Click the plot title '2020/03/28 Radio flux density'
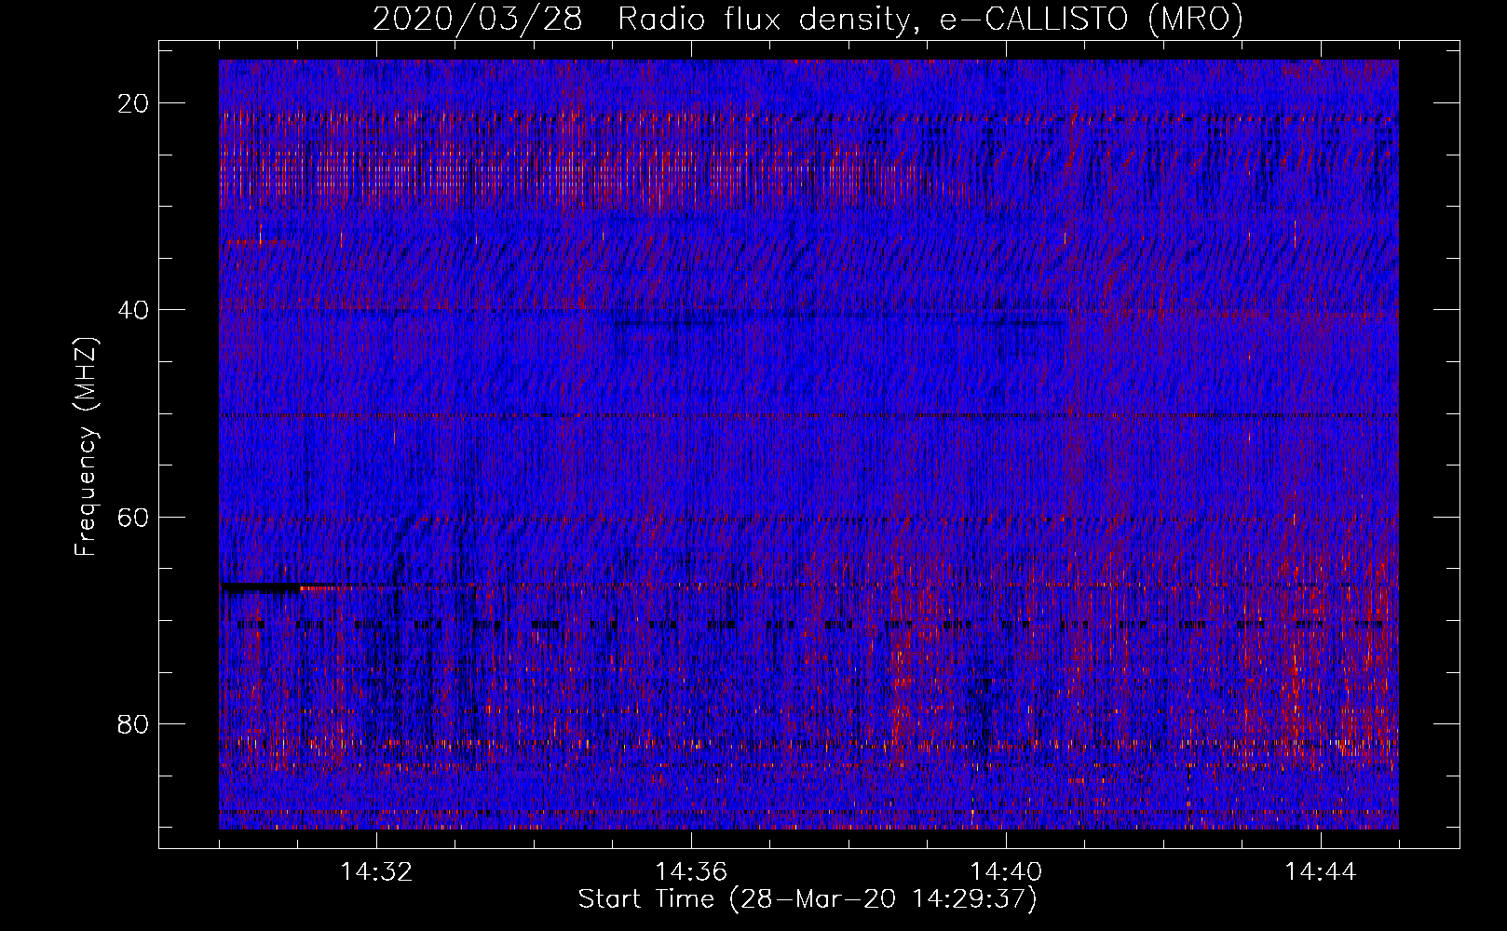 (x=808, y=19)
